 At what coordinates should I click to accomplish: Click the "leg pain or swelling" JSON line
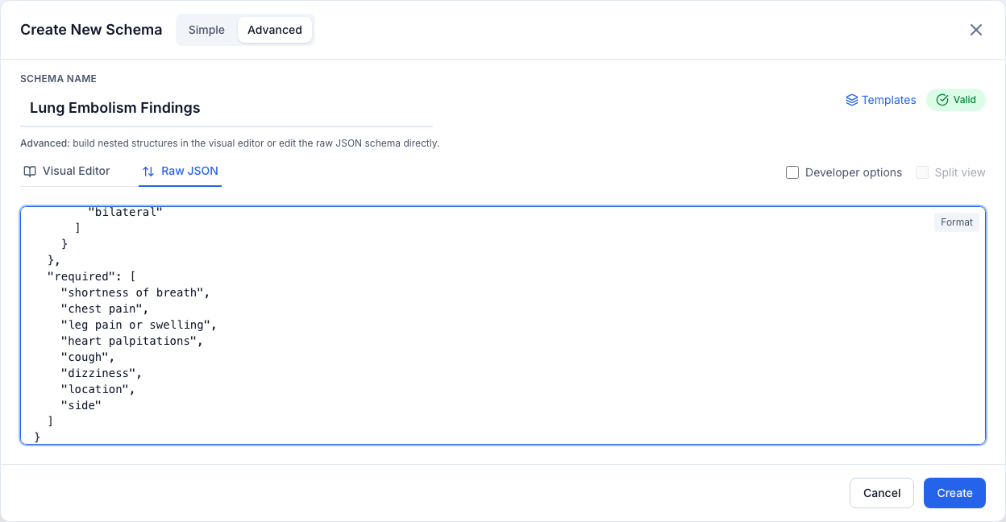click(139, 325)
